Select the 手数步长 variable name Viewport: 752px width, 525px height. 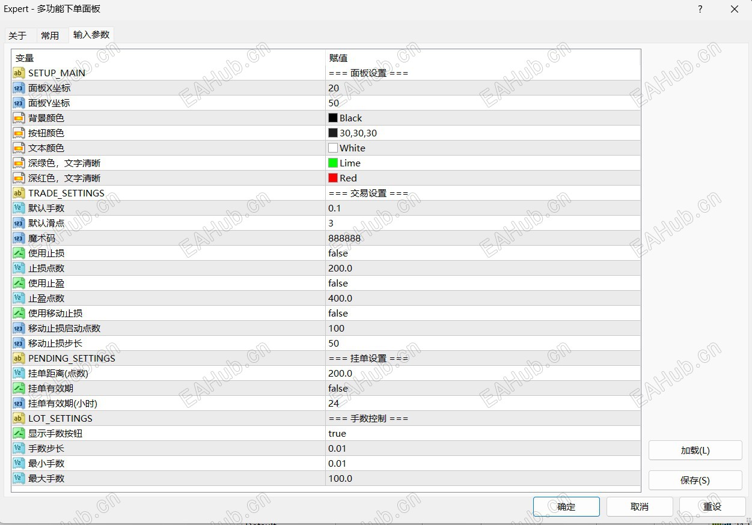coord(46,448)
